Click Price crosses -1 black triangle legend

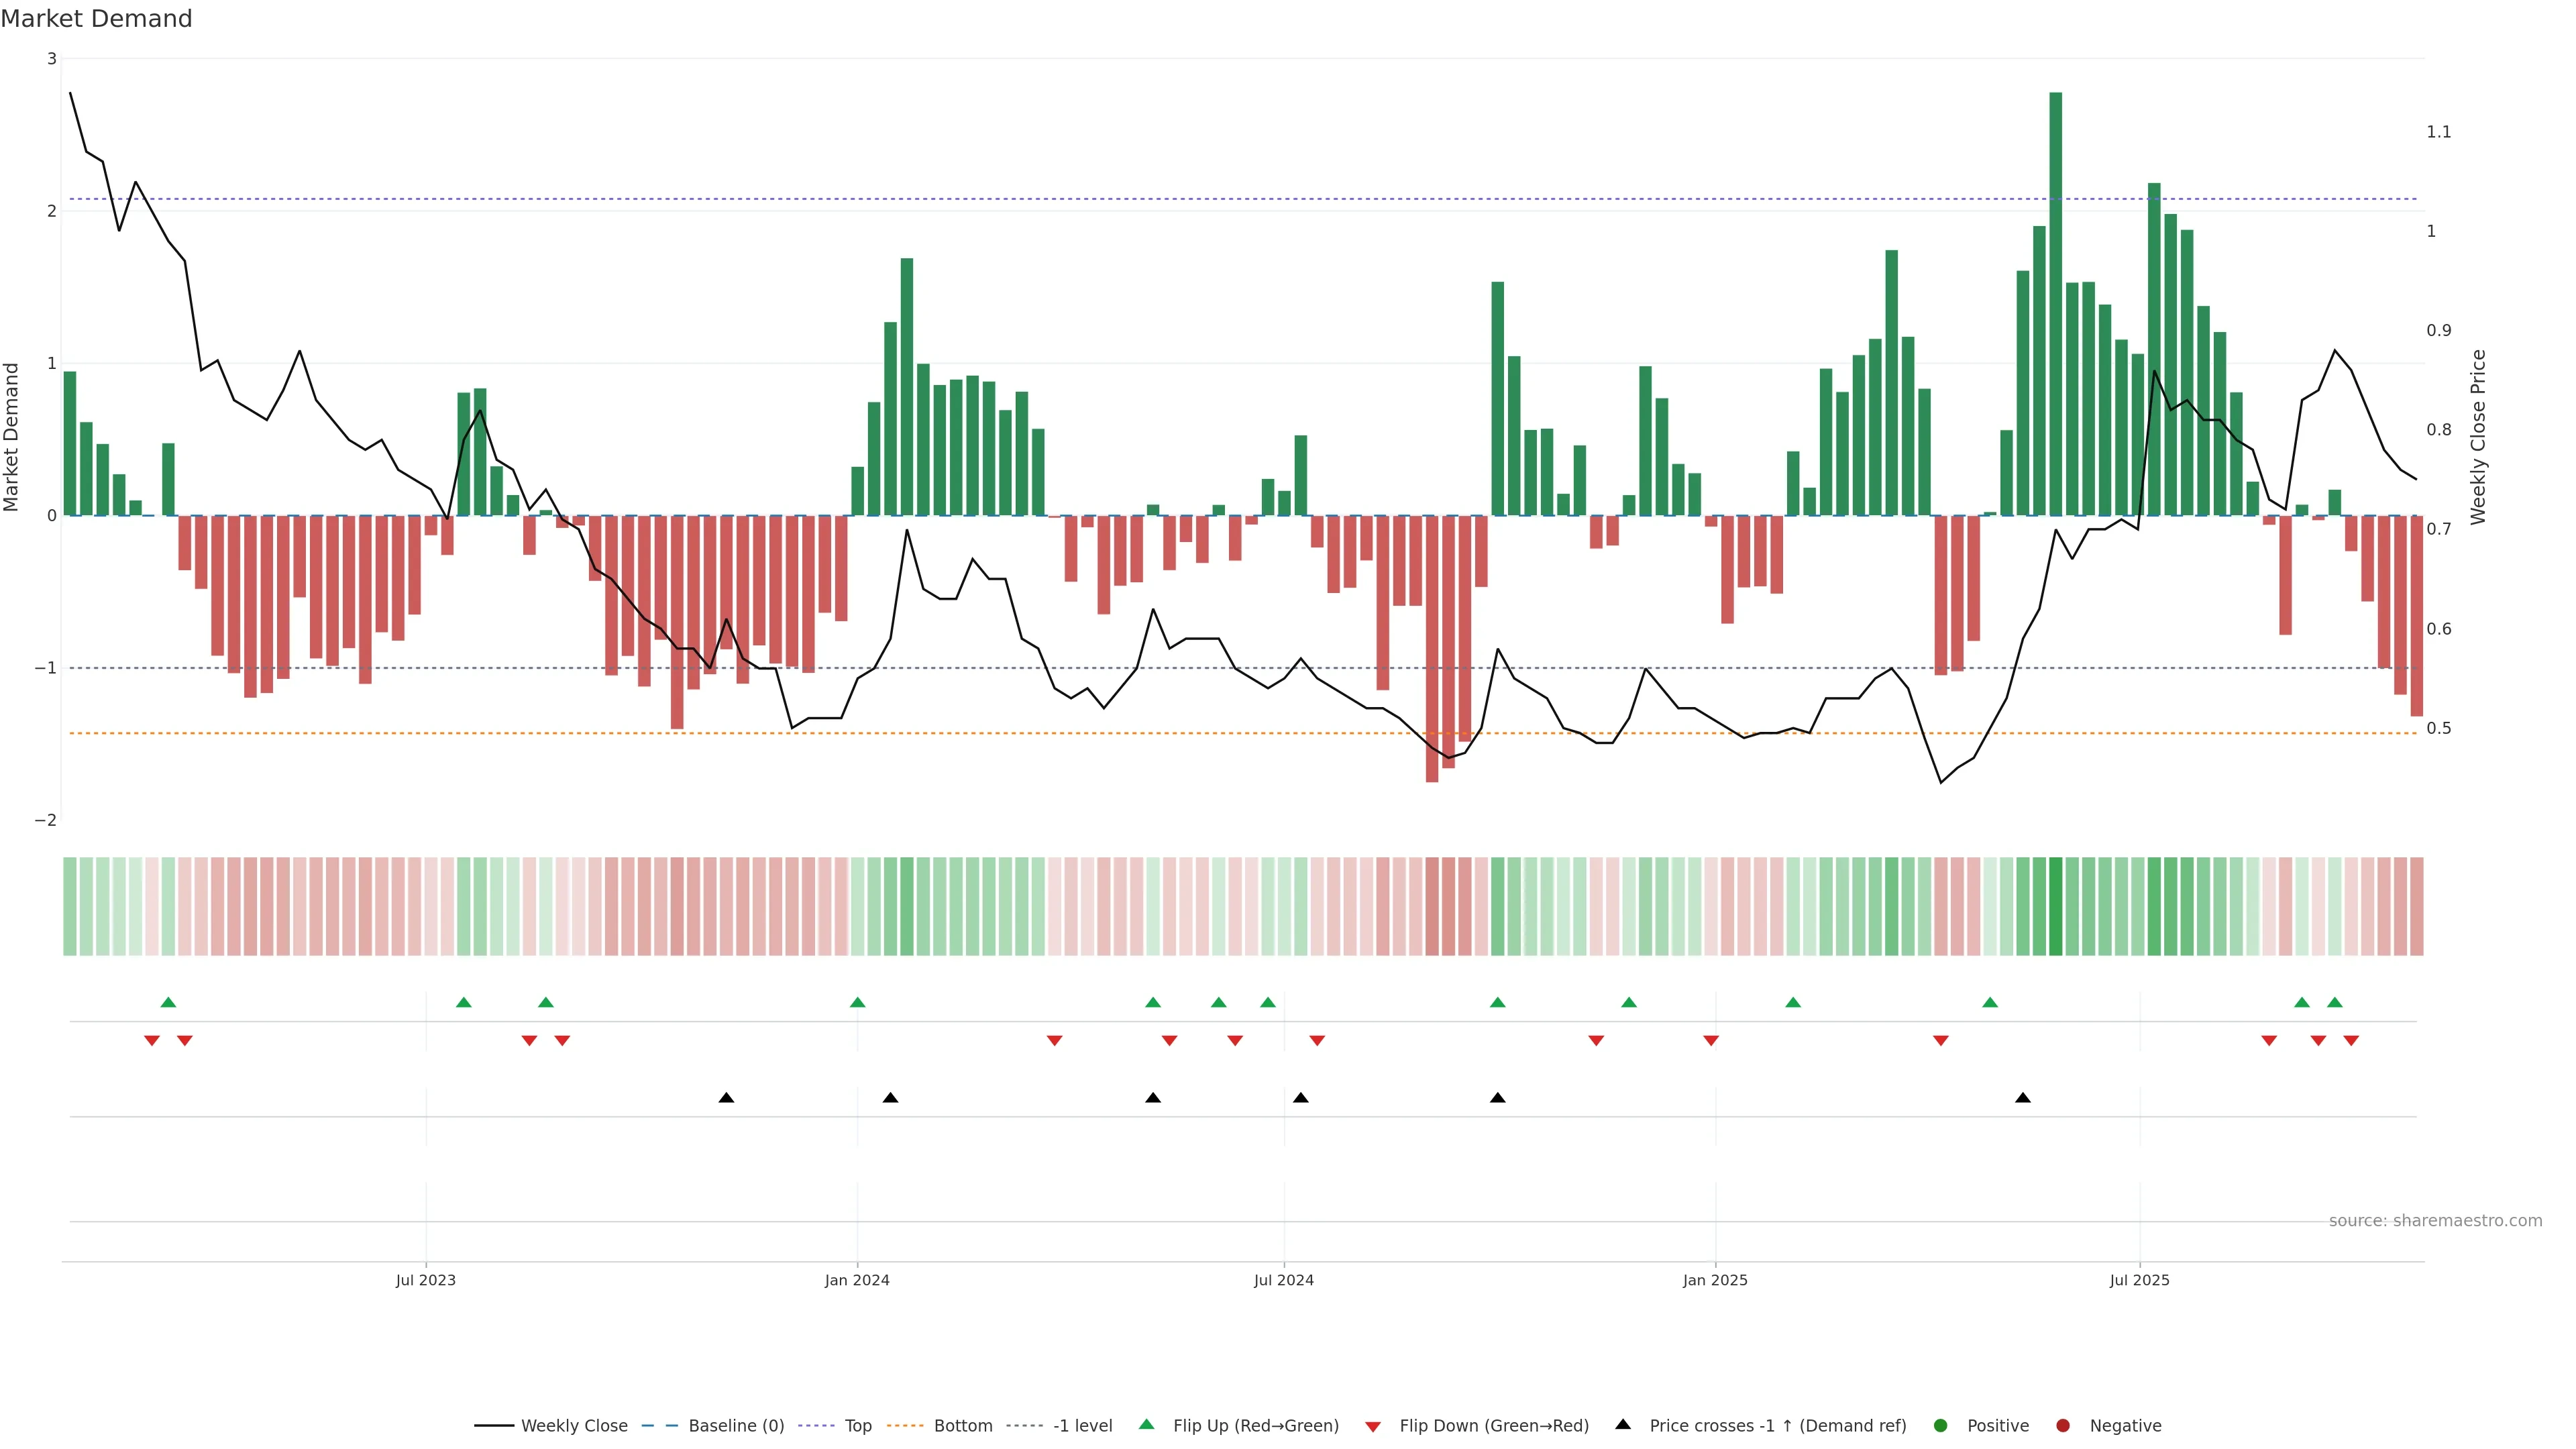pos(1623,1425)
